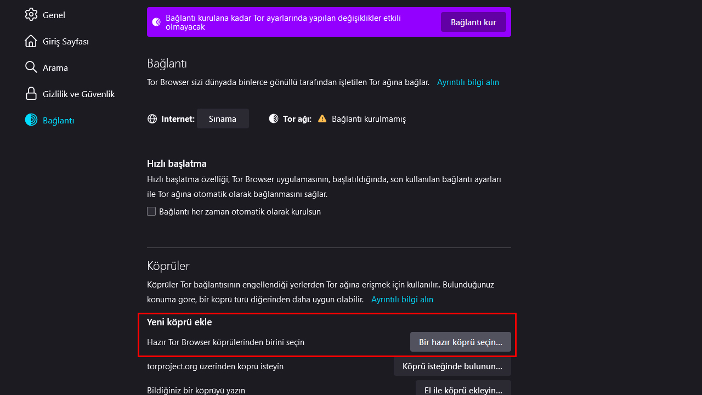Click El ile köprü ekleyin button
The width and height of the screenshot is (702, 395).
point(463,389)
